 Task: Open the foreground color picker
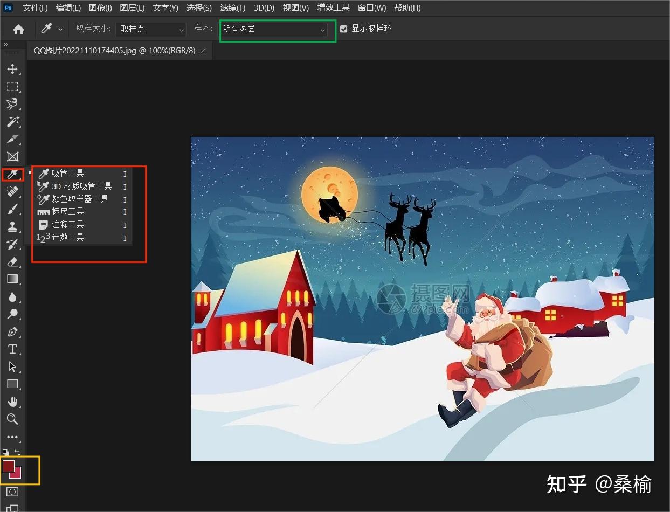point(8,466)
